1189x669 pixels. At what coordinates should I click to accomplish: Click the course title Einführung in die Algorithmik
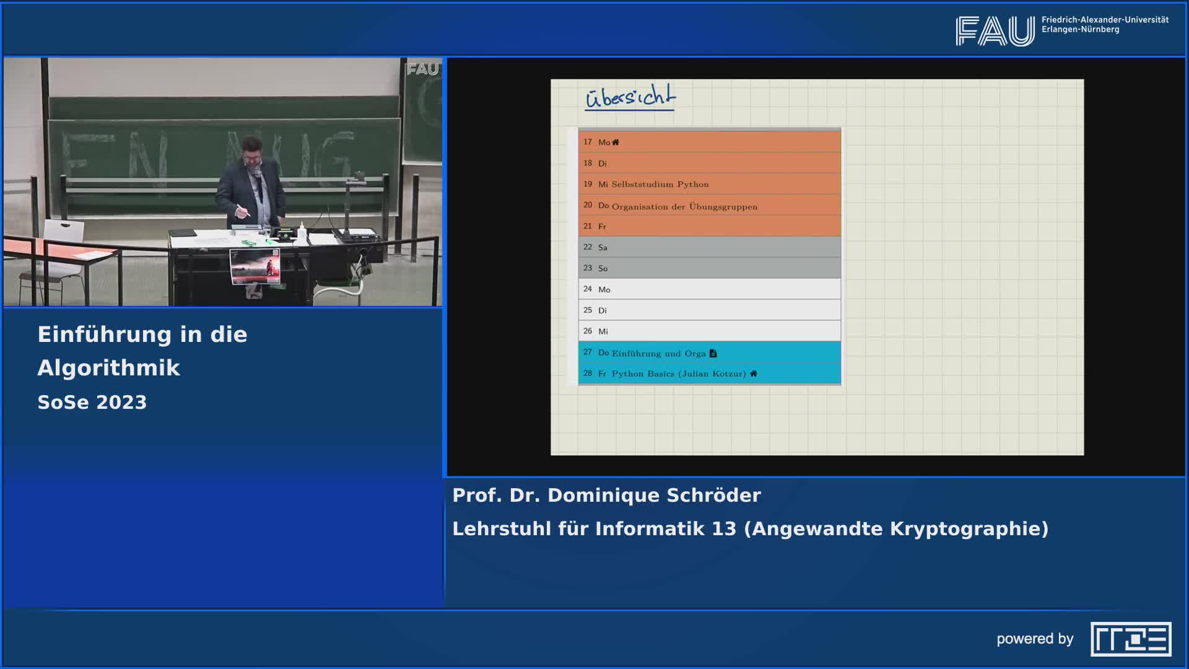point(142,351)
